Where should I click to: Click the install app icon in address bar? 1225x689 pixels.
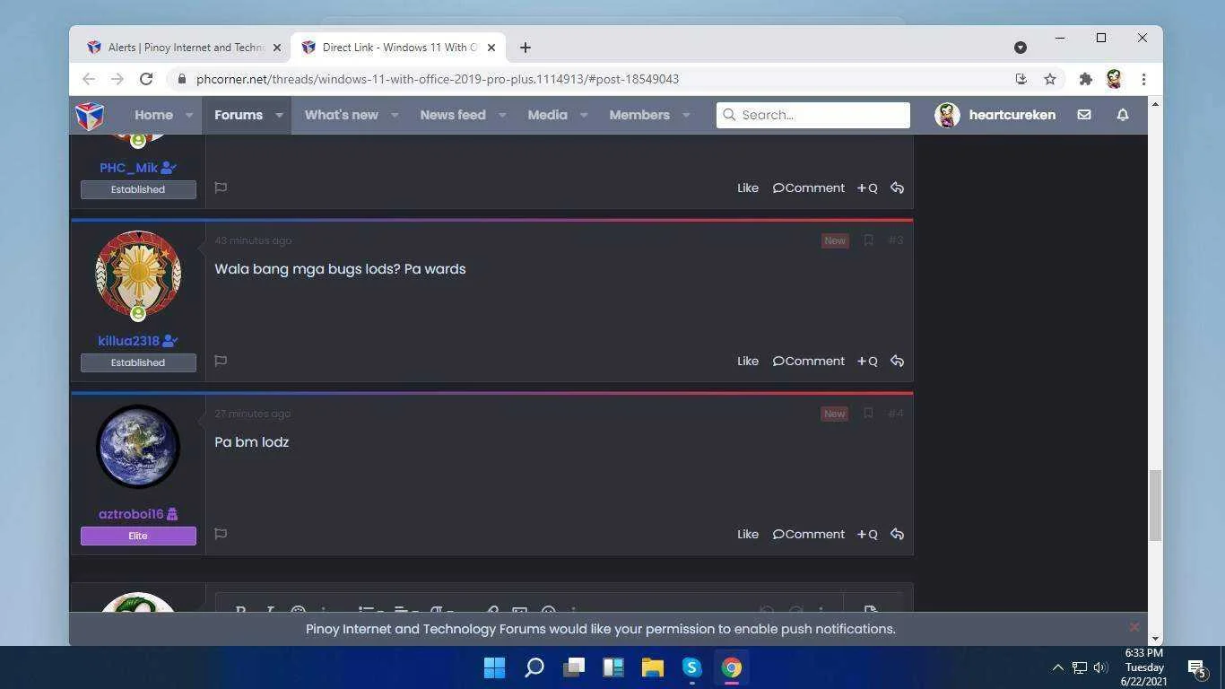(1021, 79)
